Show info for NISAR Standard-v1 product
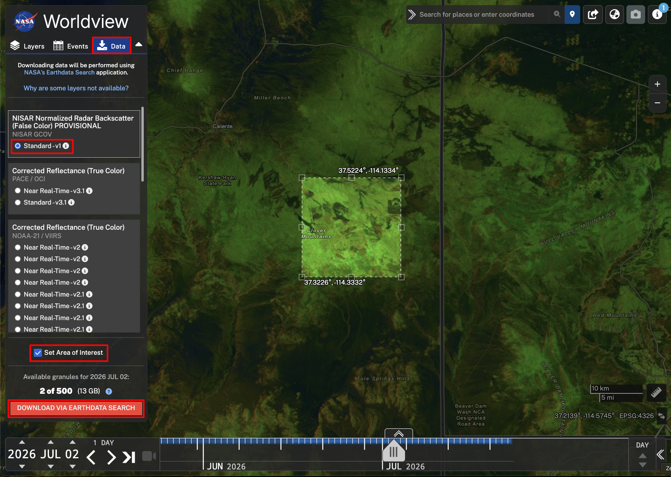Screen dimensions: 671x477 point(66,146)
